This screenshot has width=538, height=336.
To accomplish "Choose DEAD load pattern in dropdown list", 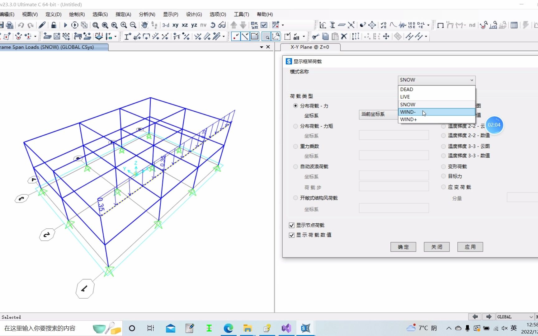I will pos(407,89).
